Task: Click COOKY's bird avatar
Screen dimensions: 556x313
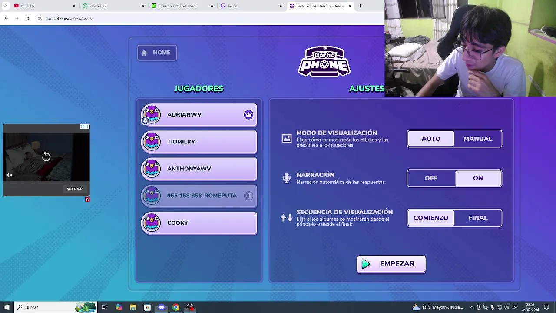Action: (152, 223)
